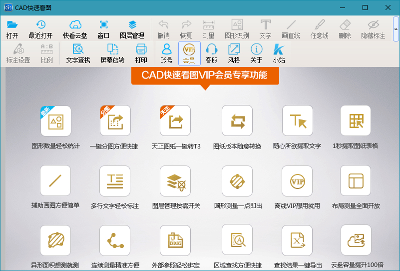Open the 小站 site item
Screen dimensions: 400x271
click(x=279, y=53)
